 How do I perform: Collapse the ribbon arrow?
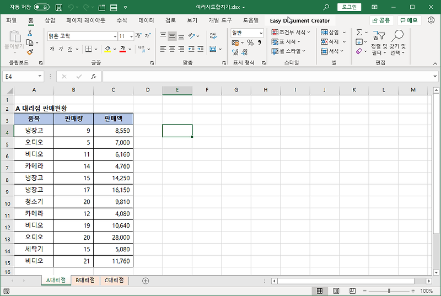435,63
